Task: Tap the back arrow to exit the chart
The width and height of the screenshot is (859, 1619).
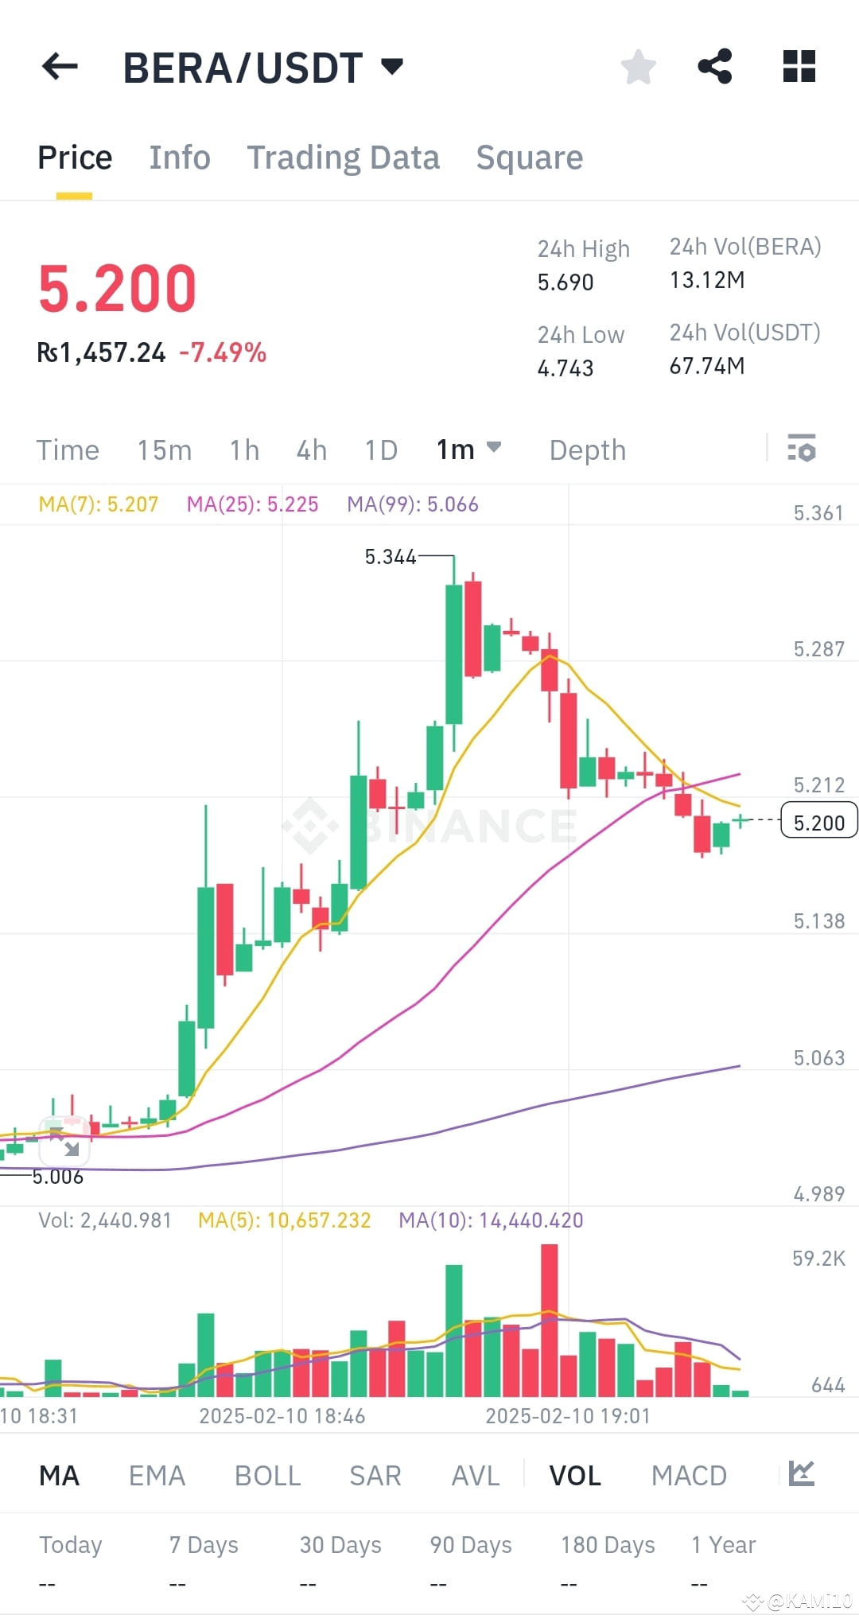Action: point(60,67)
